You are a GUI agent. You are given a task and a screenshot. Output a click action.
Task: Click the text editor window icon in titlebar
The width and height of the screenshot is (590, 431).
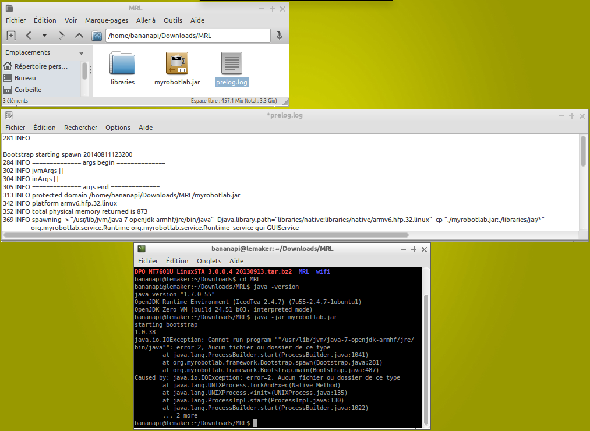coord(9,115)
